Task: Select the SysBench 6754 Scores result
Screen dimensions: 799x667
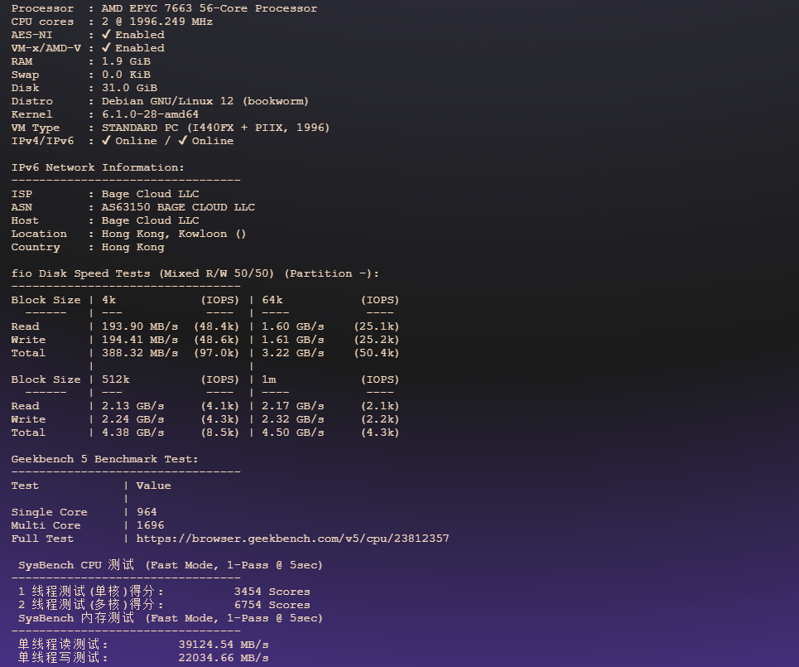Action: click(272, 605)
